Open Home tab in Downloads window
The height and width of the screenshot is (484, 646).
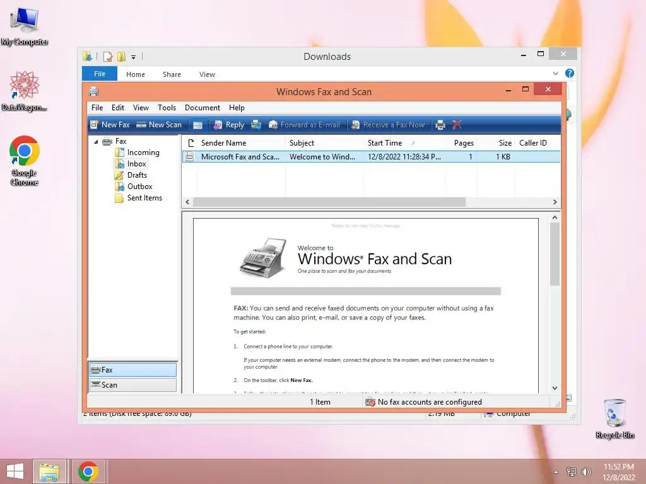click(136, 74)
